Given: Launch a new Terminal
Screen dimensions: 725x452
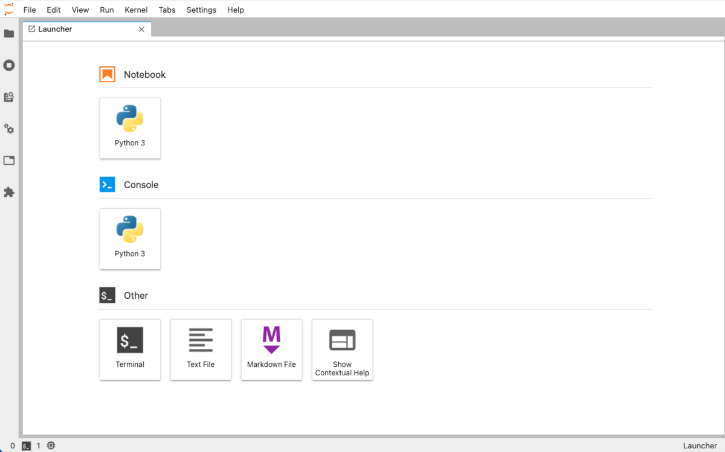Looking at the screenshot, I should 130,350.
